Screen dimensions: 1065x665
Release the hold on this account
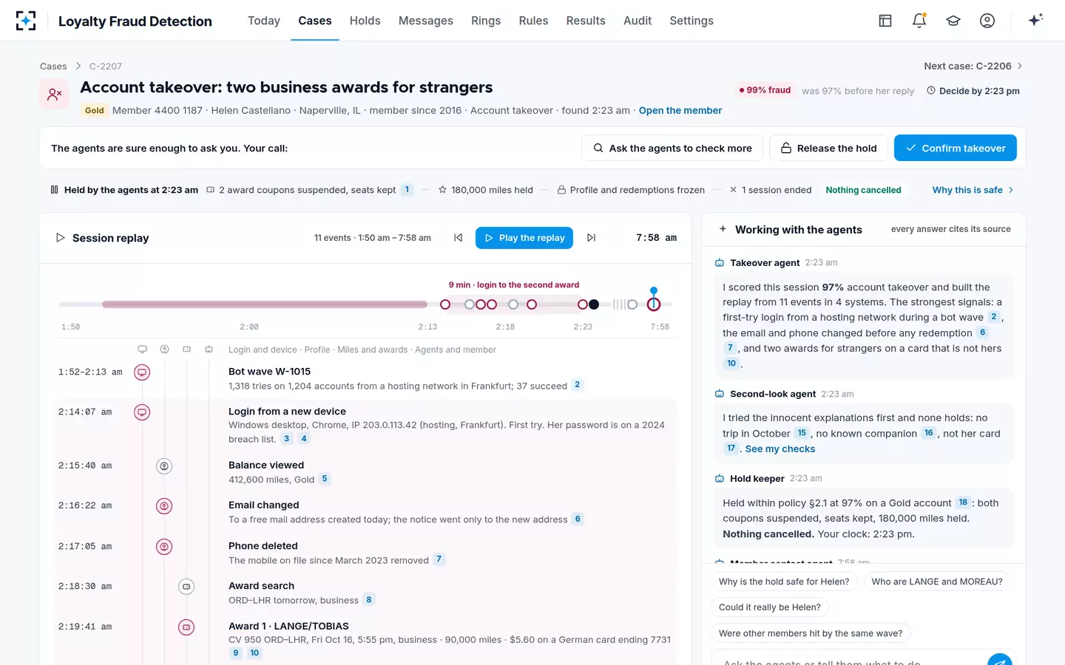pyautogui.click(x=828, y=148)
